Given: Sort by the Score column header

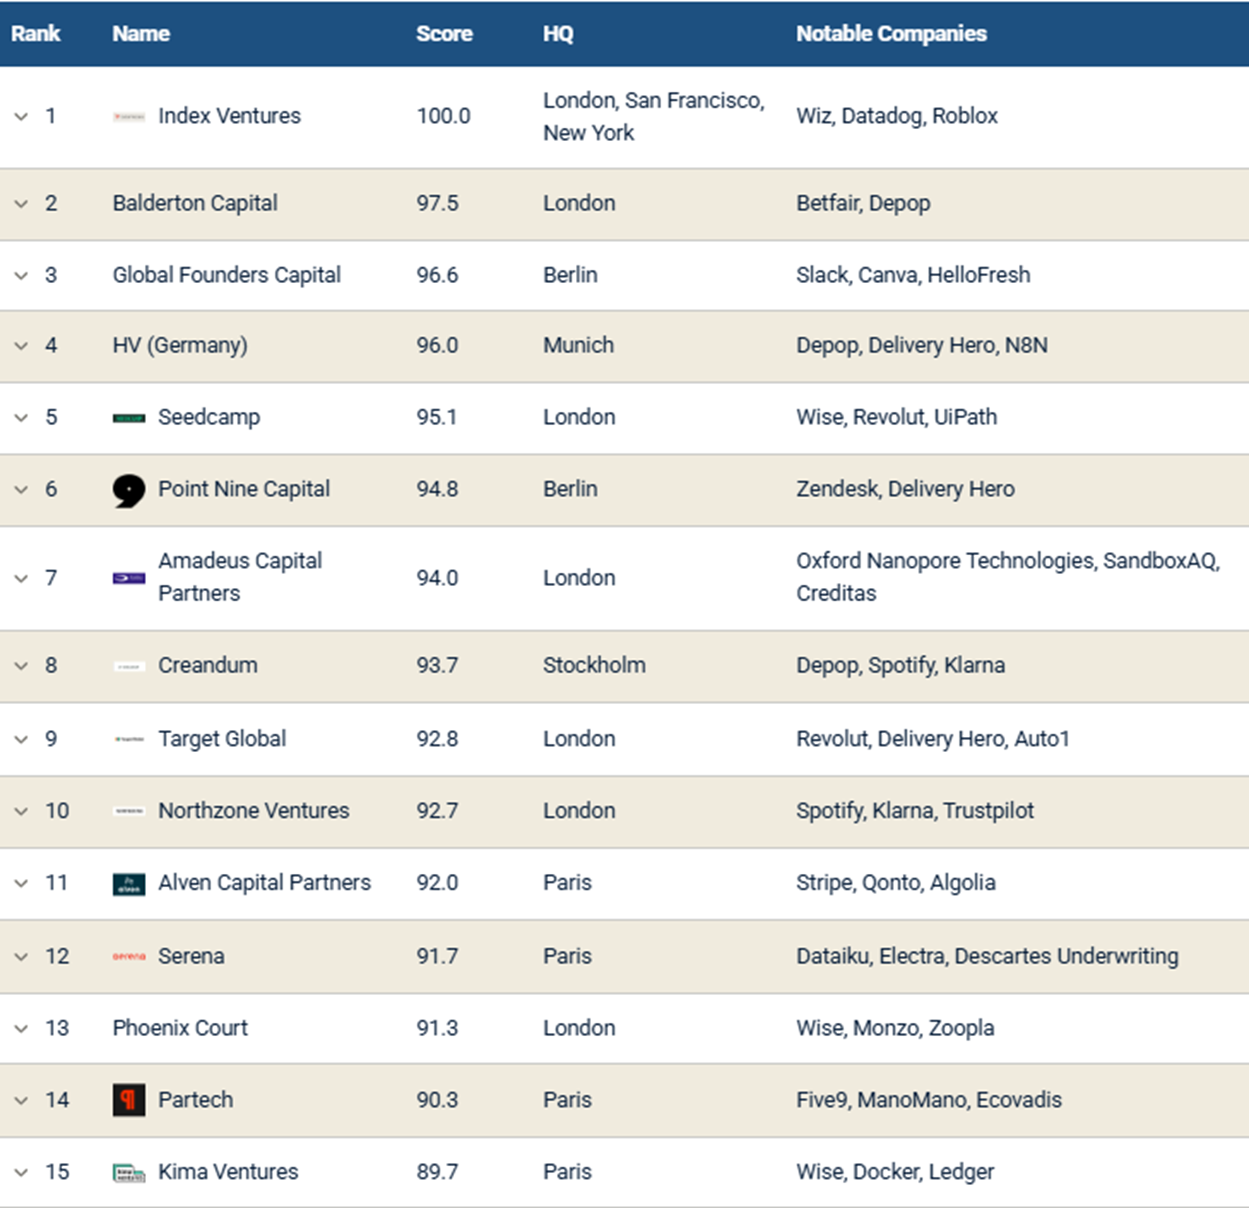Looking at the screenshot, I should [444, 34].
